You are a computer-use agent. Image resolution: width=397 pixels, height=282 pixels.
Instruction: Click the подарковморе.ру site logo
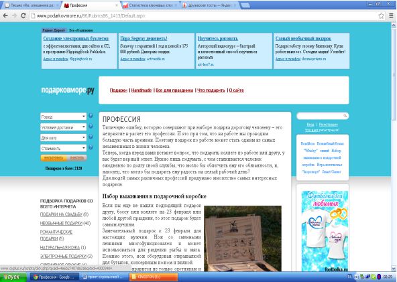68,90
